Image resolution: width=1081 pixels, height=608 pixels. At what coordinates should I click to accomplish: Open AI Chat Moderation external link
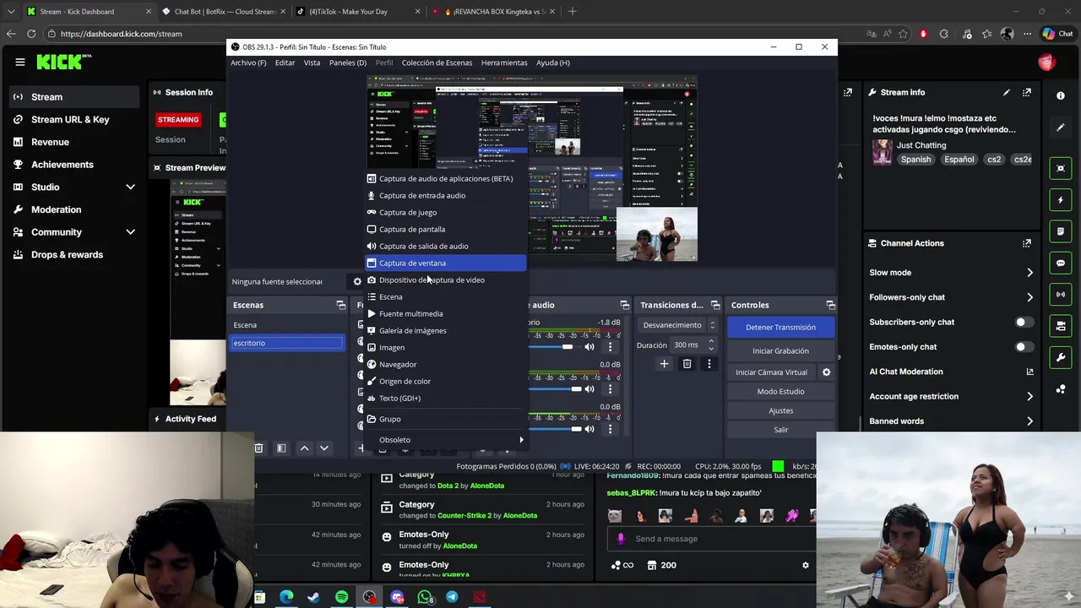coord(1029,372)
